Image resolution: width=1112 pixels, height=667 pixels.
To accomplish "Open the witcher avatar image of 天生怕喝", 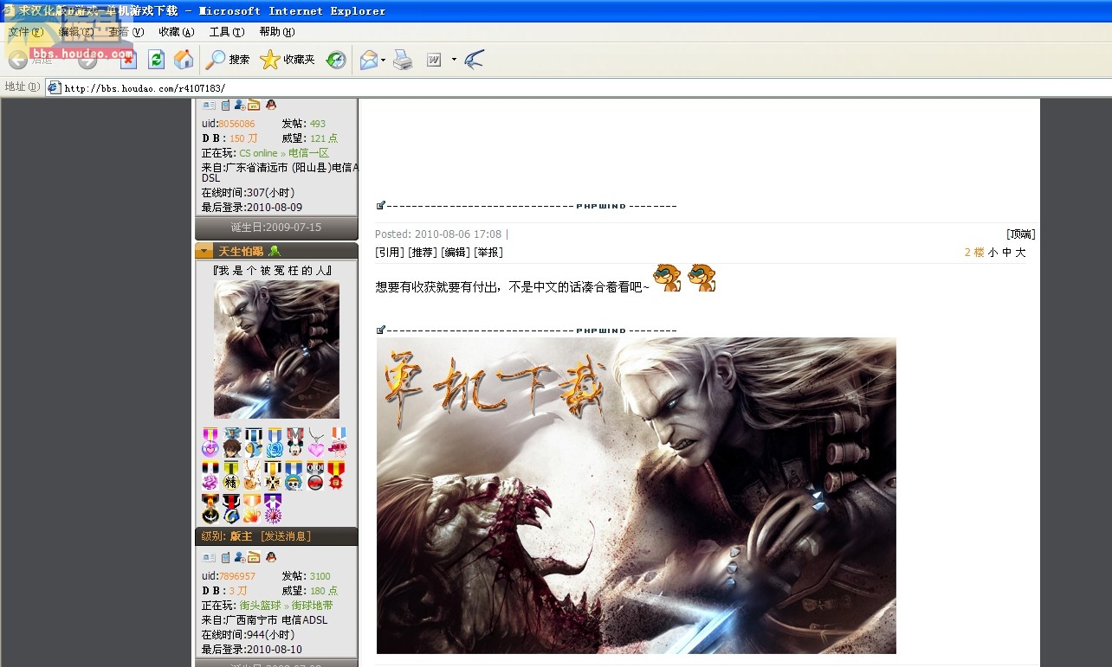I will point(276,350).
